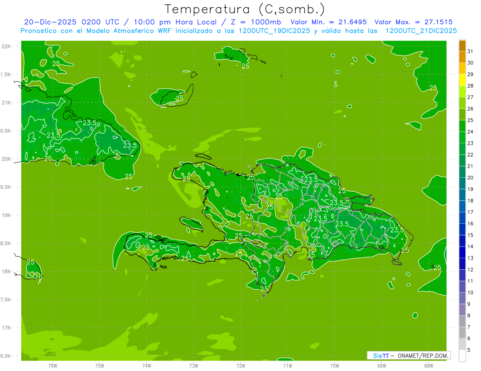The height and width of the screenshot is (371, 481).
Task: Click the legend value 7
Action: [x=469, y=327]
